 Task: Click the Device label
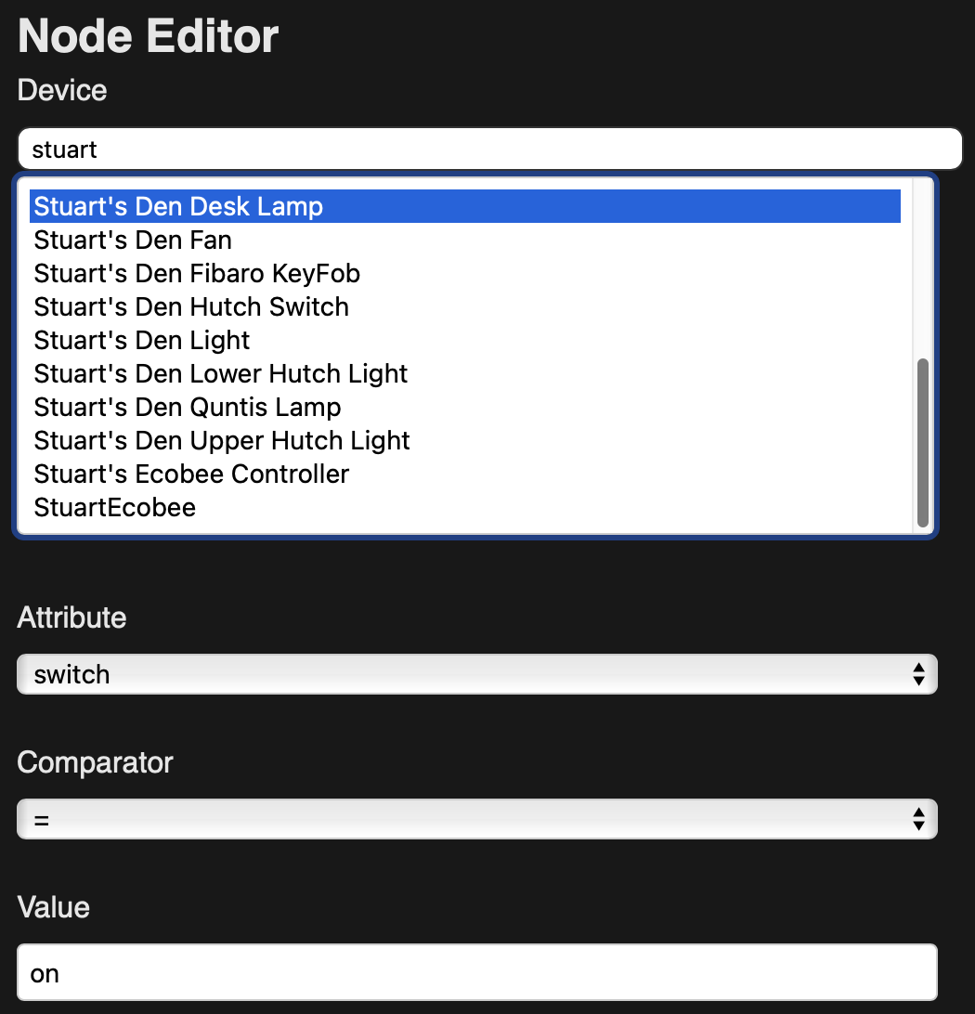coord(62,91)
